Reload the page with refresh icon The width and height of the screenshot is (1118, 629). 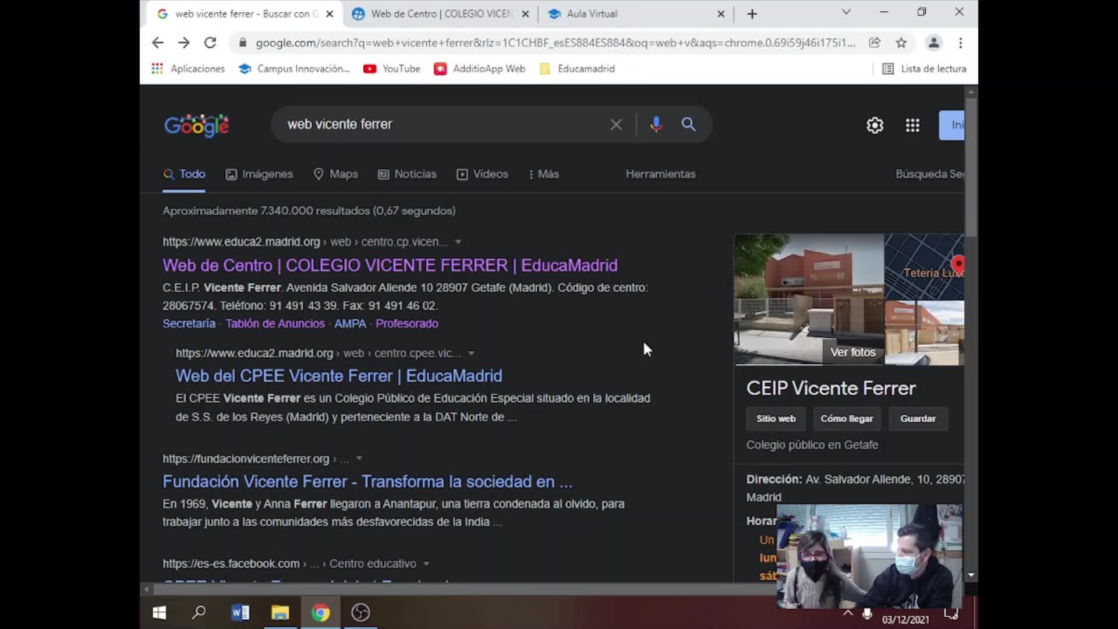[210, 43]
